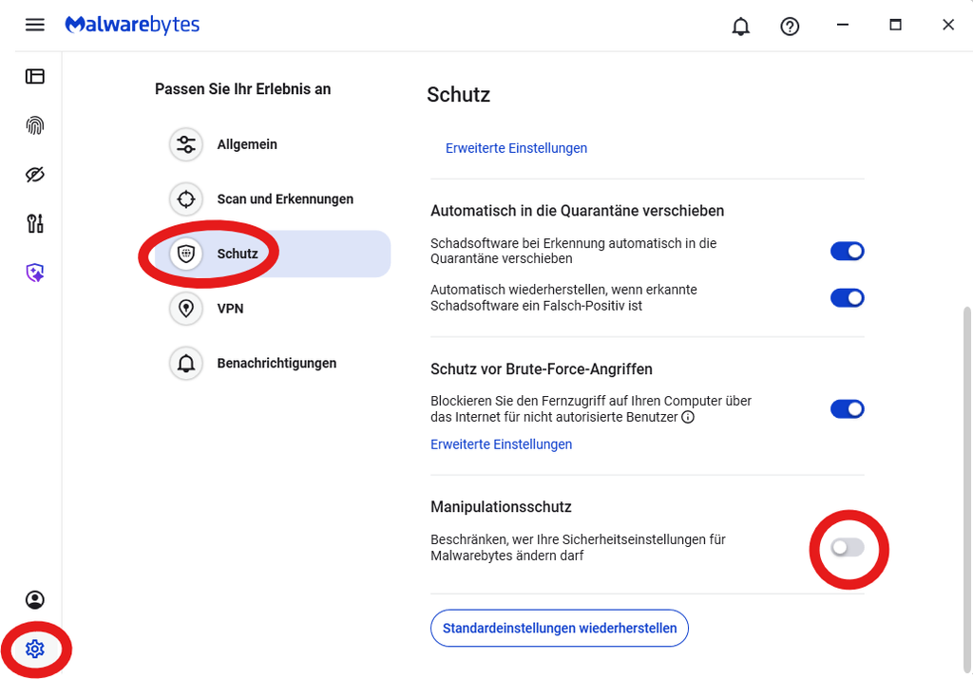Open the tools sidebar icon

click(35, 223)
